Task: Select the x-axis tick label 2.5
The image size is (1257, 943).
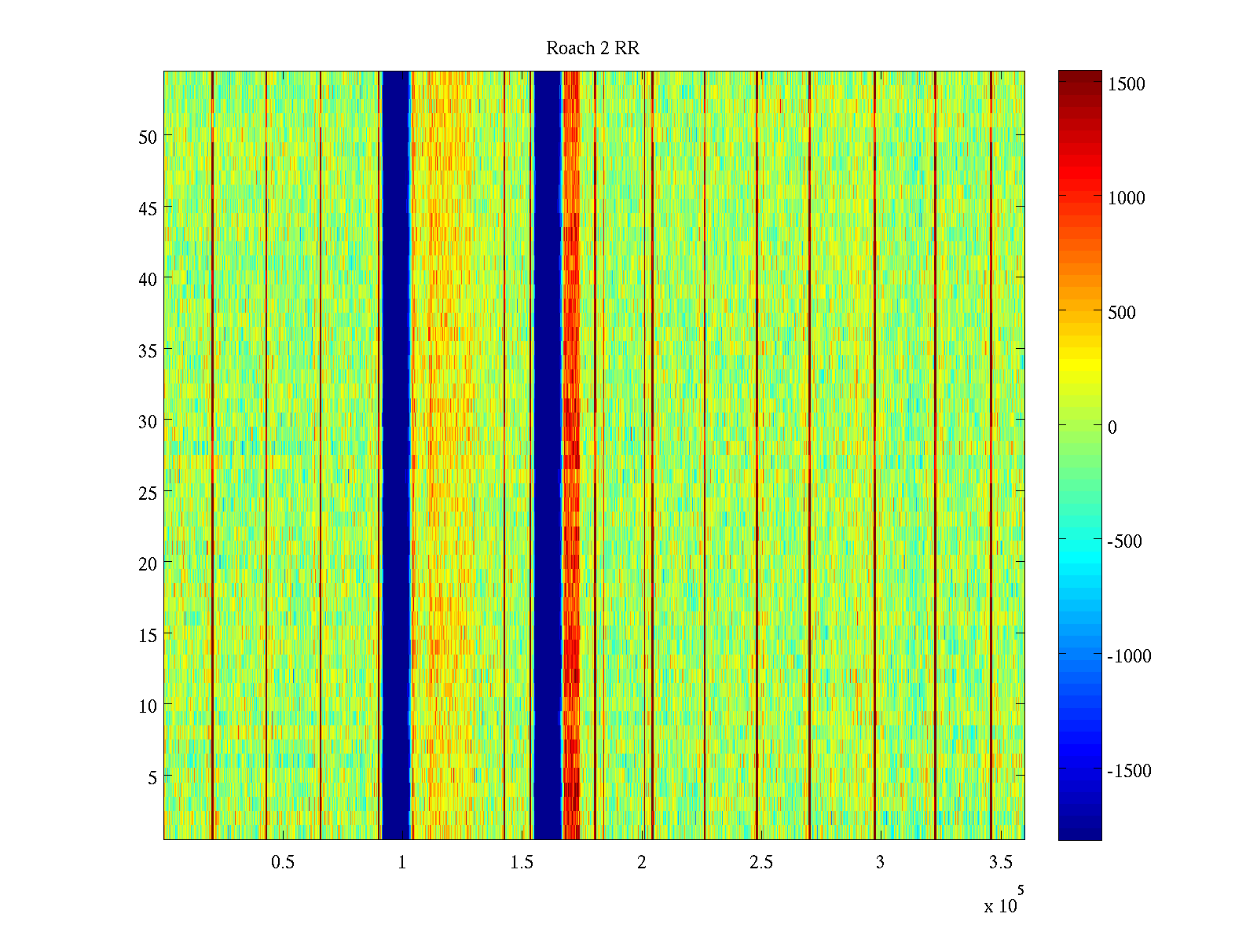Action: (760, 863)
